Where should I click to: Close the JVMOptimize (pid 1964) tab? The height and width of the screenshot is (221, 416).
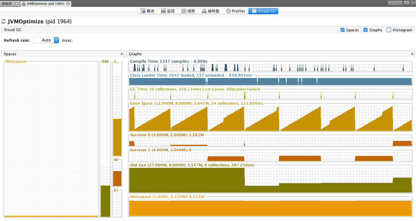(68, 3)
